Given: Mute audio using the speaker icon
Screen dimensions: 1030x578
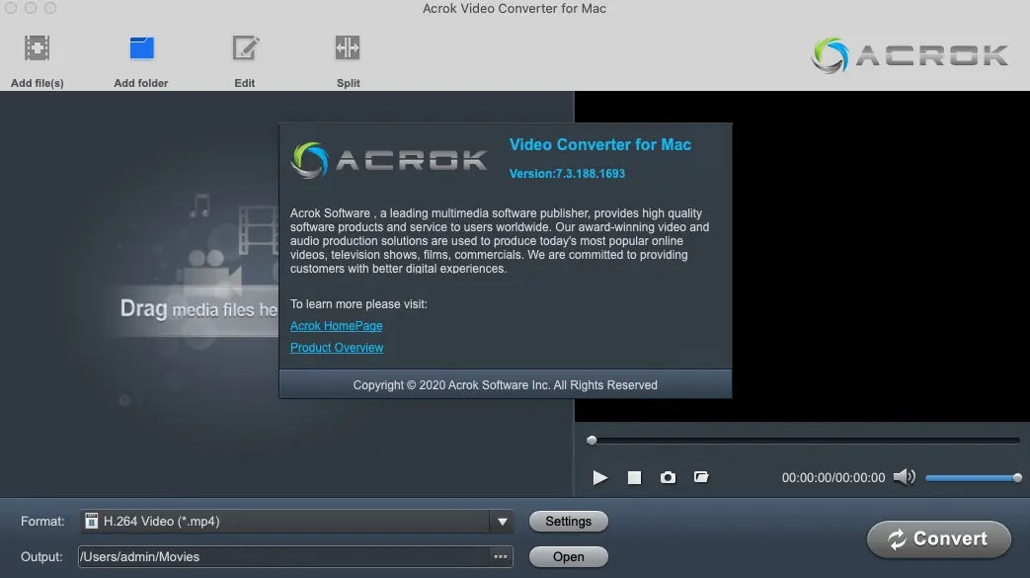Looking at the screenshot, I should tap(904, 477).
